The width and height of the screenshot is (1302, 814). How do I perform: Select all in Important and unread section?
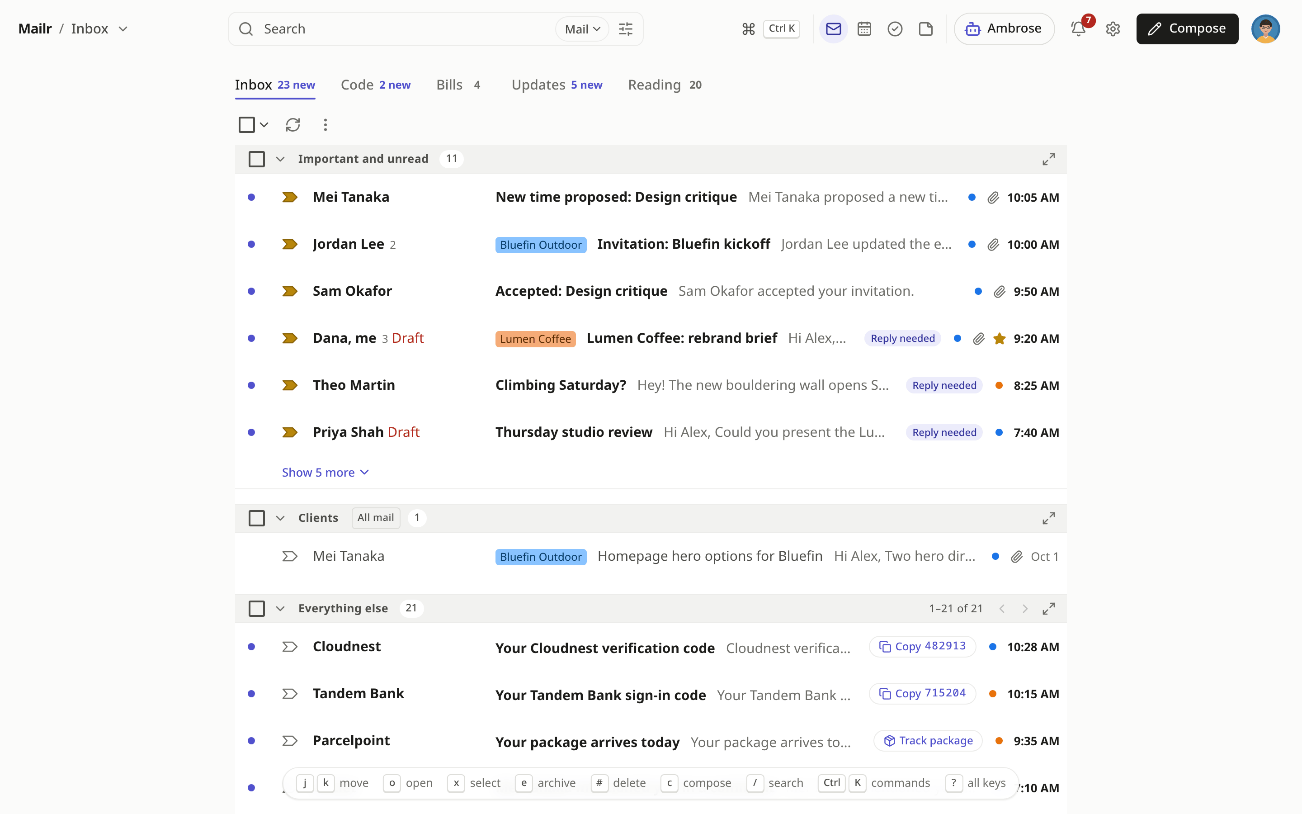pos(257,159)
